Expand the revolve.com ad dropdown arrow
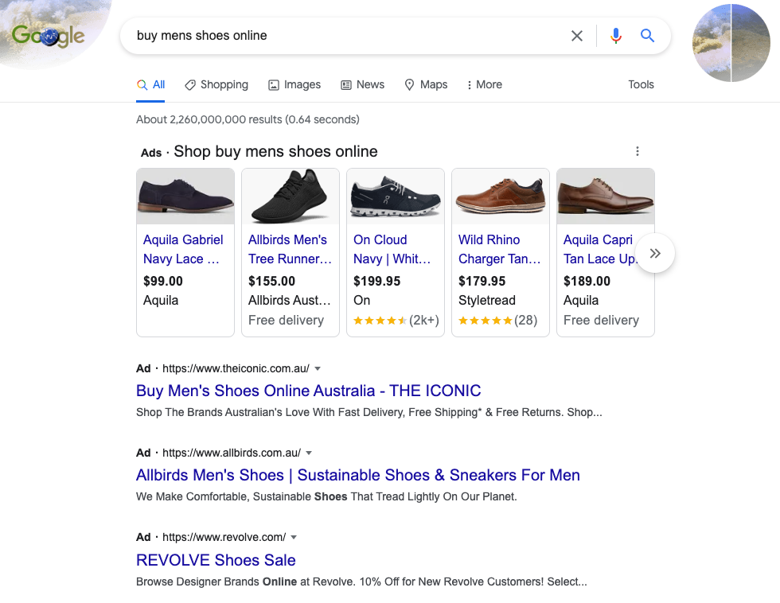The height and width of the screenshot is (603, 780). [x=294, y=538]
